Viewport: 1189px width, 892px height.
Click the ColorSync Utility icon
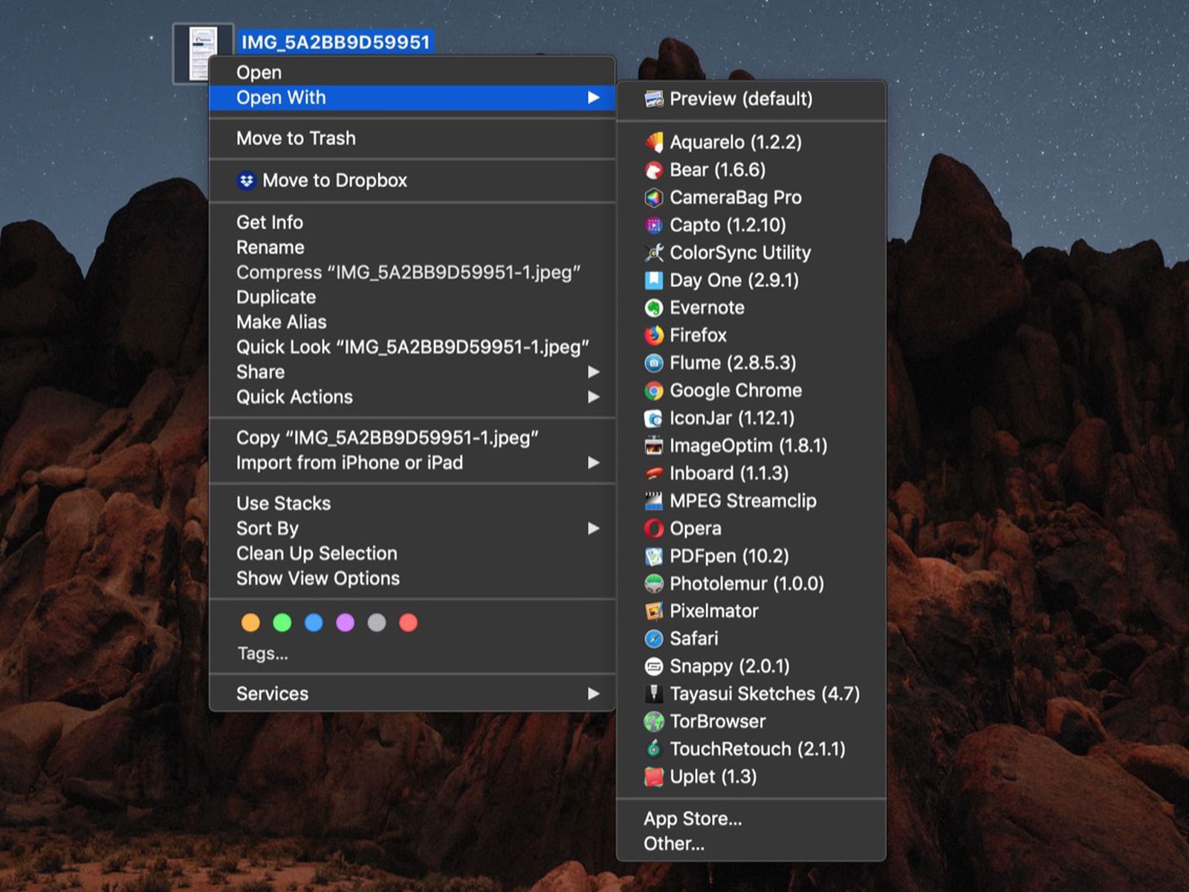coord(654,253)
